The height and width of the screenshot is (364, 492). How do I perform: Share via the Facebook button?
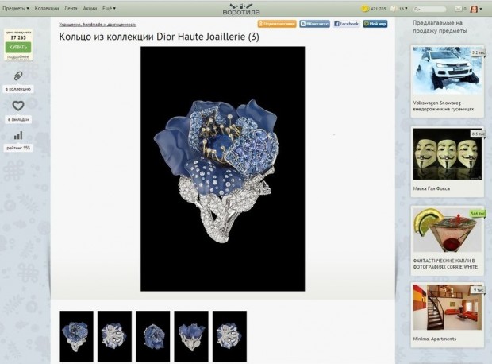tap(346, 25)
